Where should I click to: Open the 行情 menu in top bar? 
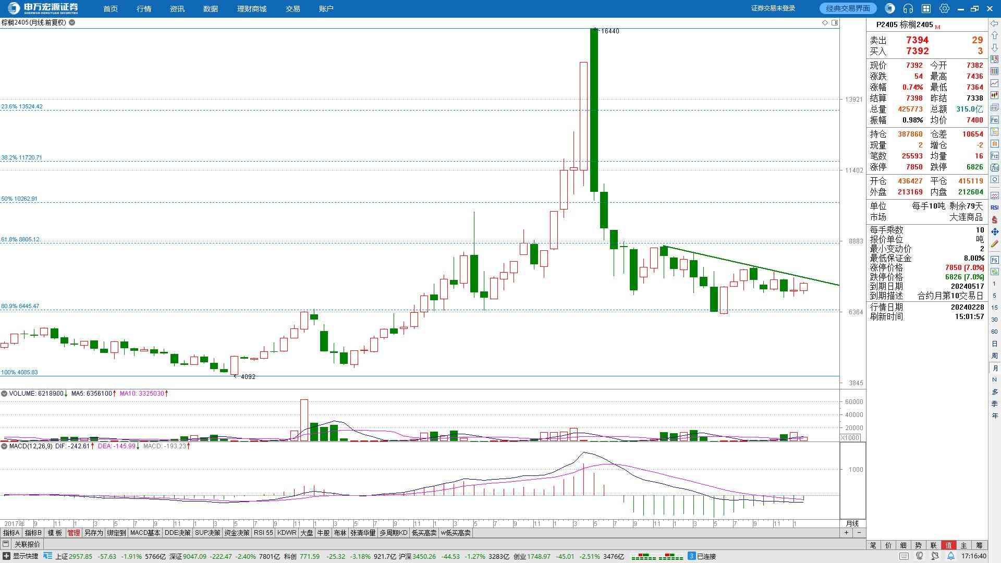(144, 9)
